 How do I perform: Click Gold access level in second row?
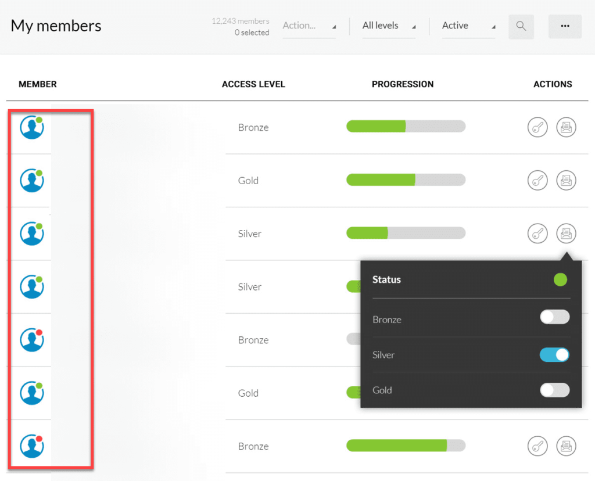tap(248, 181)
